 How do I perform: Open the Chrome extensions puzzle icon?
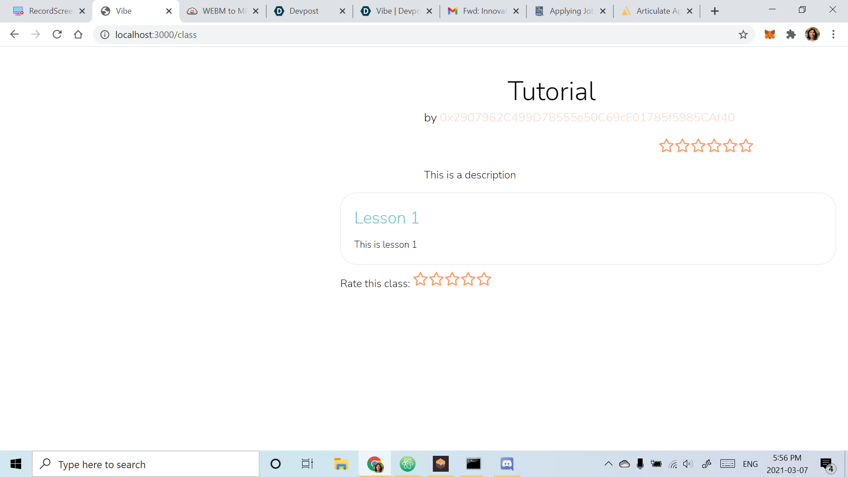tap(791, 34)
